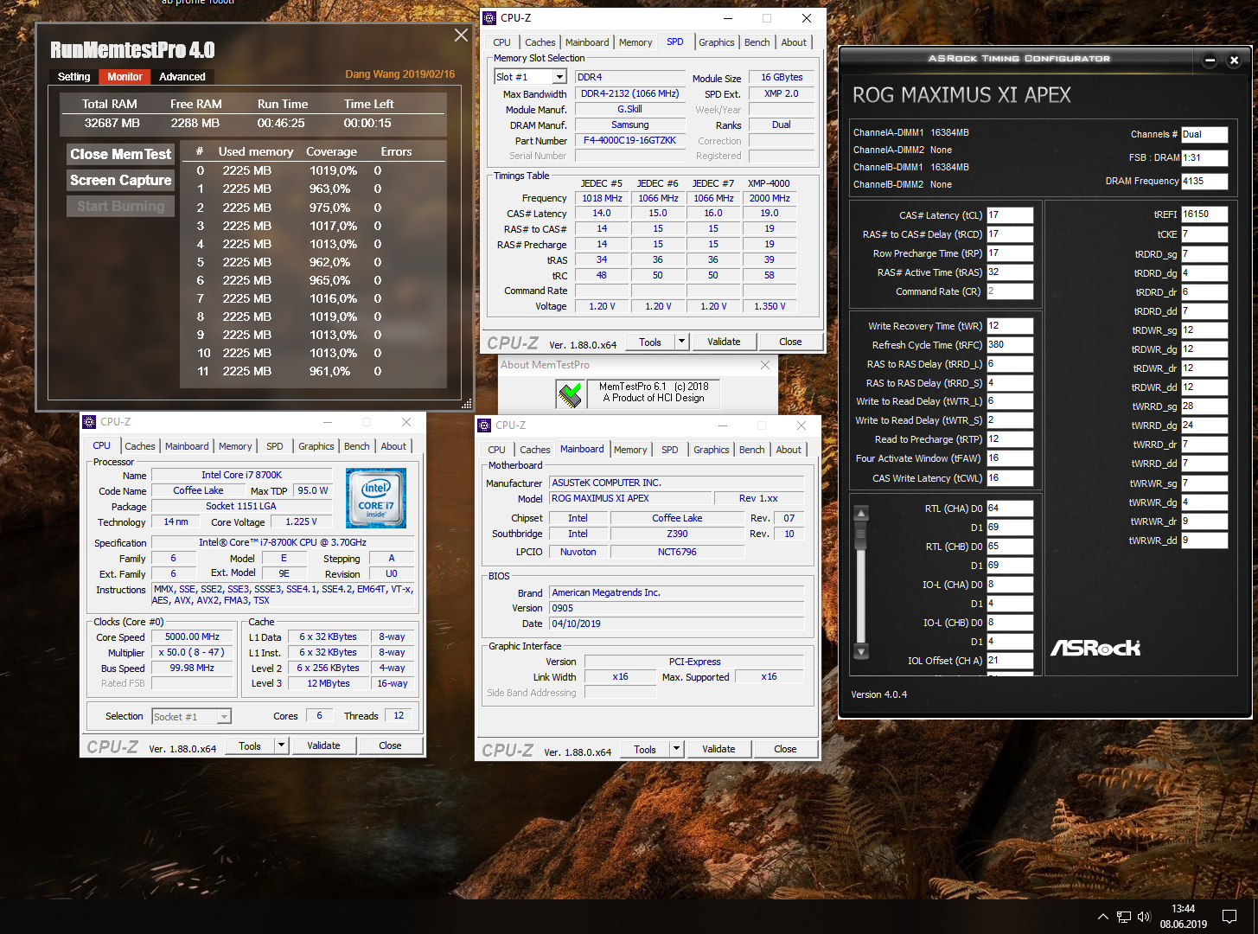Show hidden tray icons chevron

[1102, 917]
